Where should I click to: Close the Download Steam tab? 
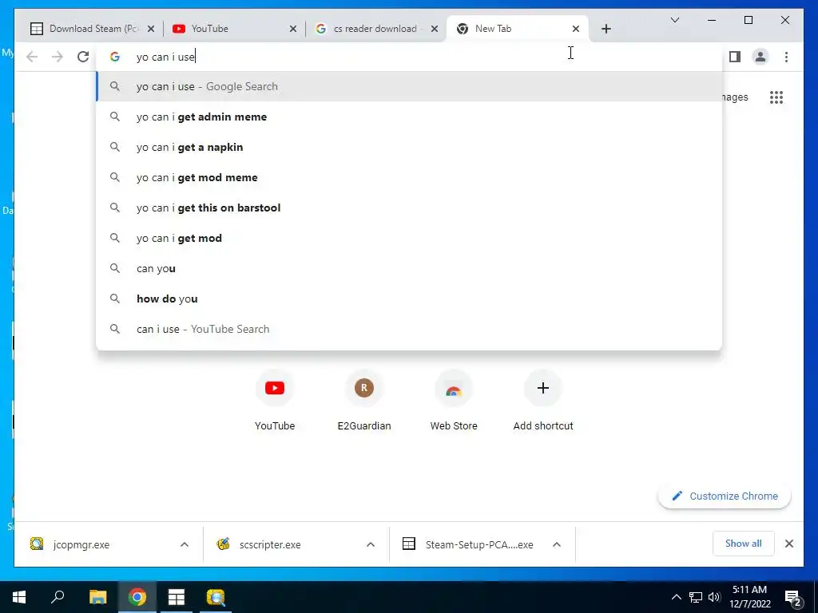click(x=151, y=29)
